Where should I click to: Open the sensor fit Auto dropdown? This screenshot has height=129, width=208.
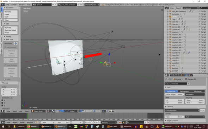(195, 117)
